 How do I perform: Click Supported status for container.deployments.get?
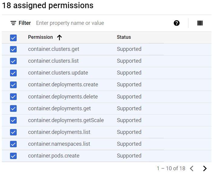pos(129,108)
